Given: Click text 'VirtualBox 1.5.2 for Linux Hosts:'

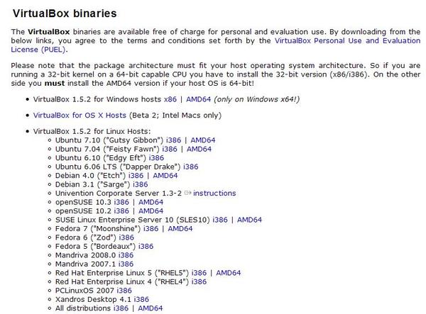Looking at the screenshot, I should click(x=92, y=131).
